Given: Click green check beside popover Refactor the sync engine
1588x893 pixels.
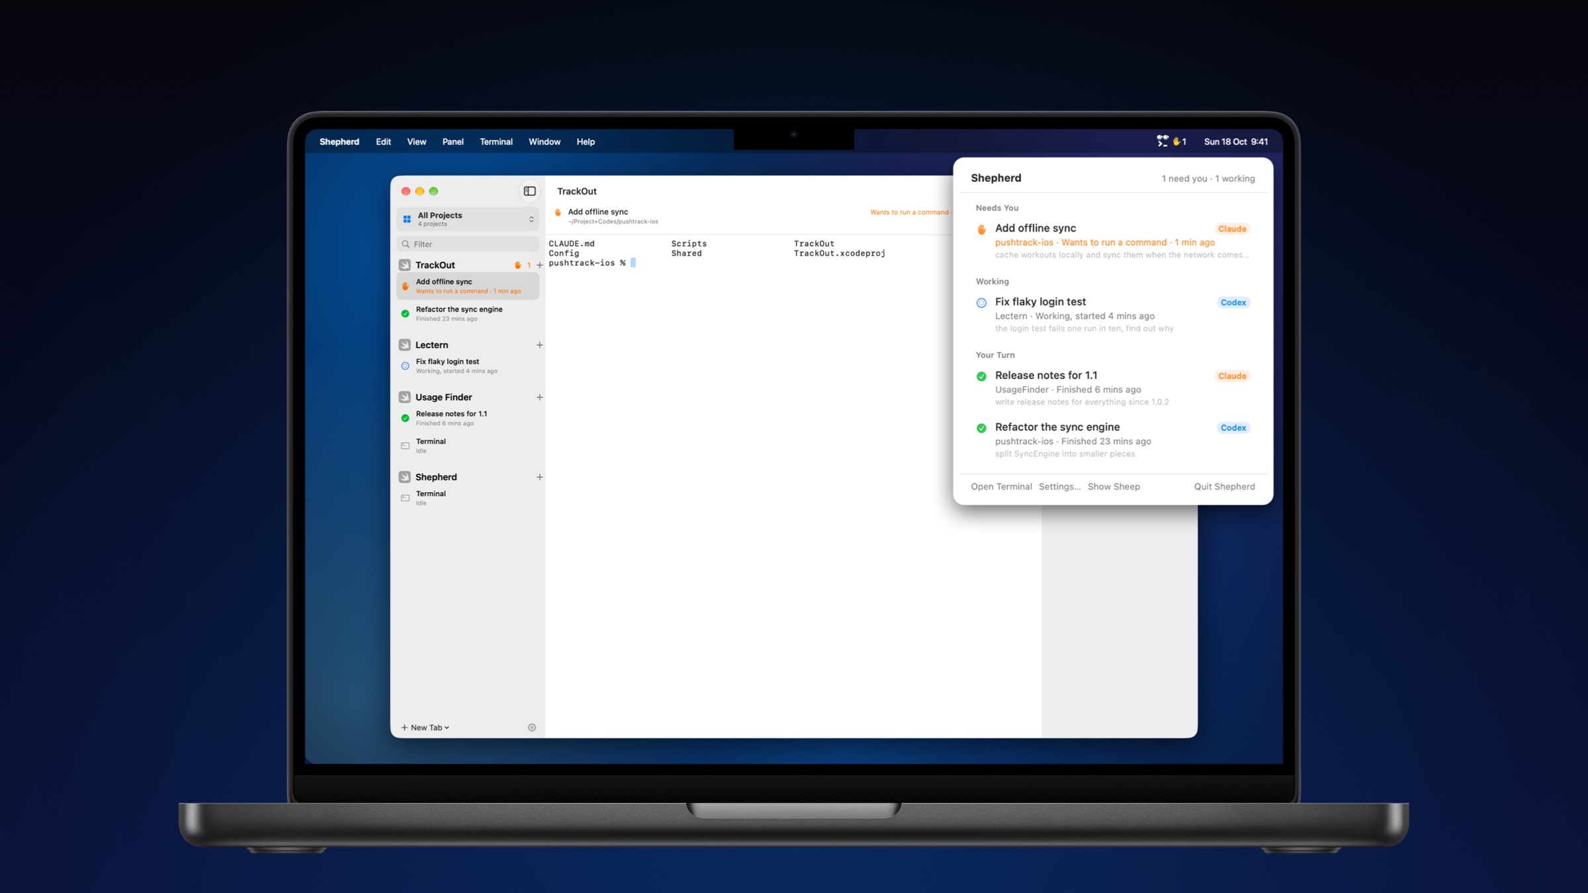Looking at the screenshot, I should tap(981, 428).
